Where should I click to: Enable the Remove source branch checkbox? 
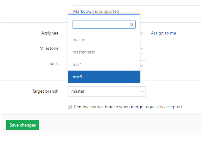[70, 107]
